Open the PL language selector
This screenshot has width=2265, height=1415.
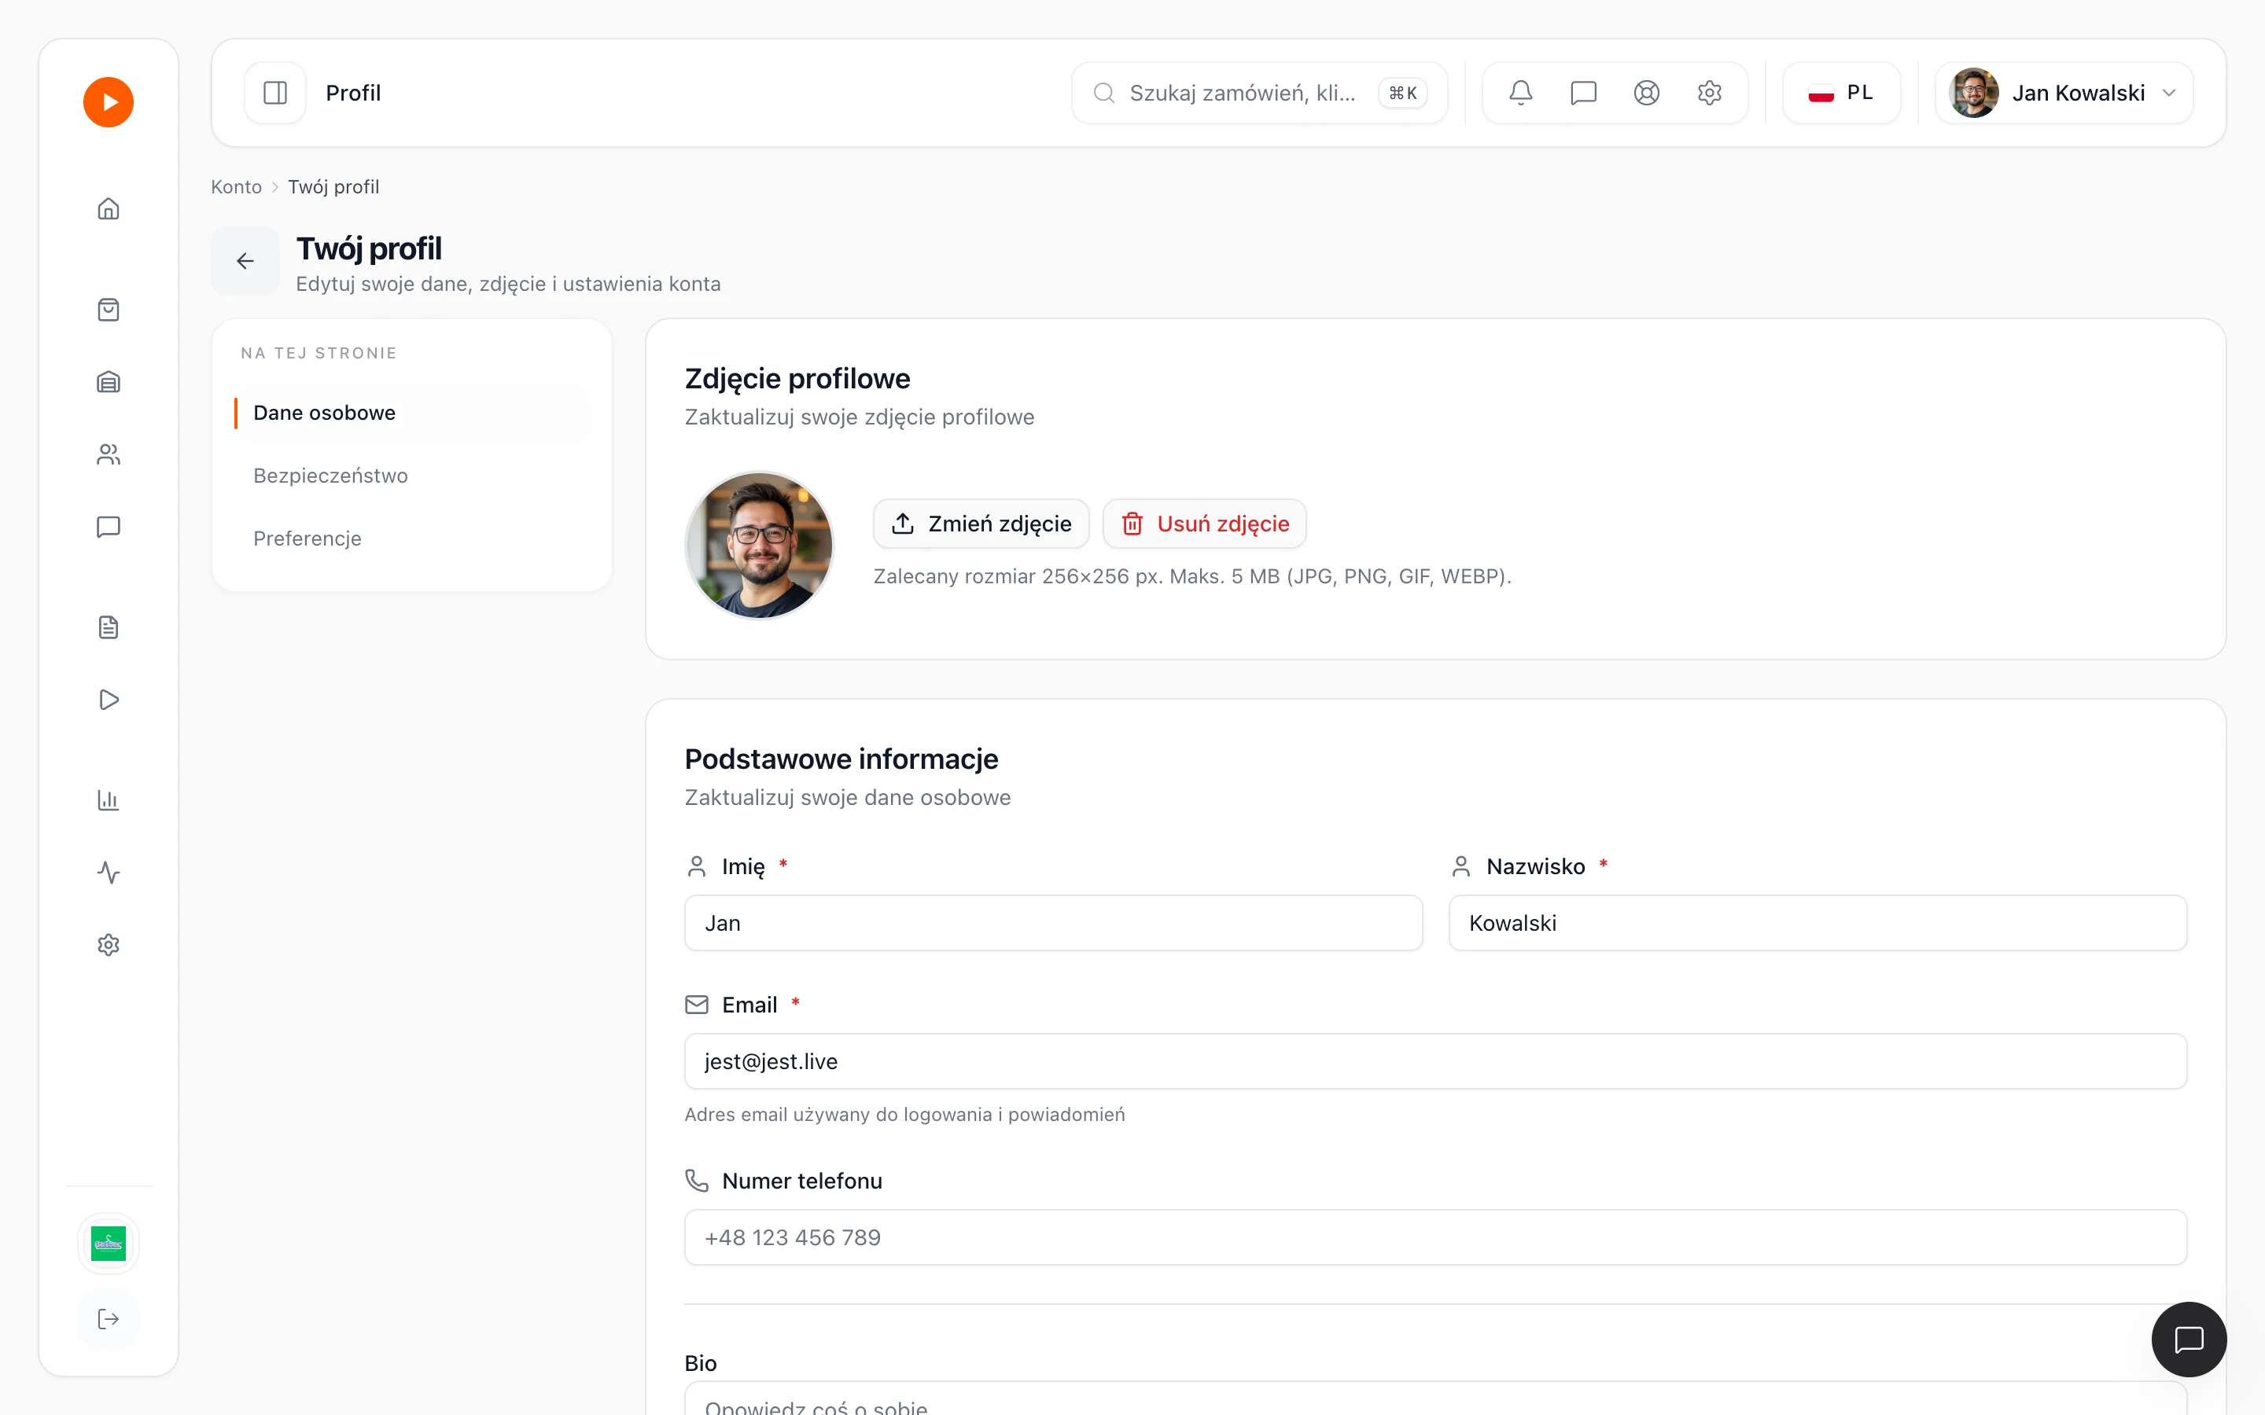pos(1841,93)
